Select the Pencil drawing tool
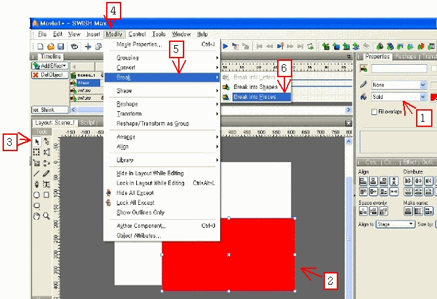 click(x=47, y=173)
